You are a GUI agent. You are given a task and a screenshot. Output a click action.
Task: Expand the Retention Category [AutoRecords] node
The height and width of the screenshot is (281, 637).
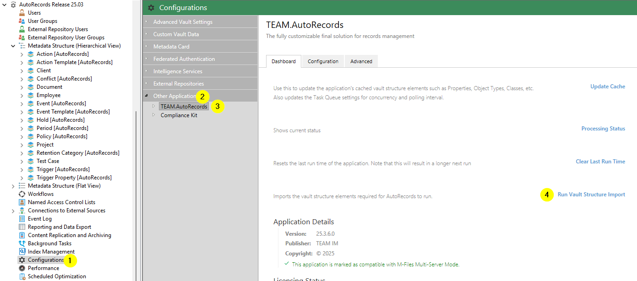22,153
